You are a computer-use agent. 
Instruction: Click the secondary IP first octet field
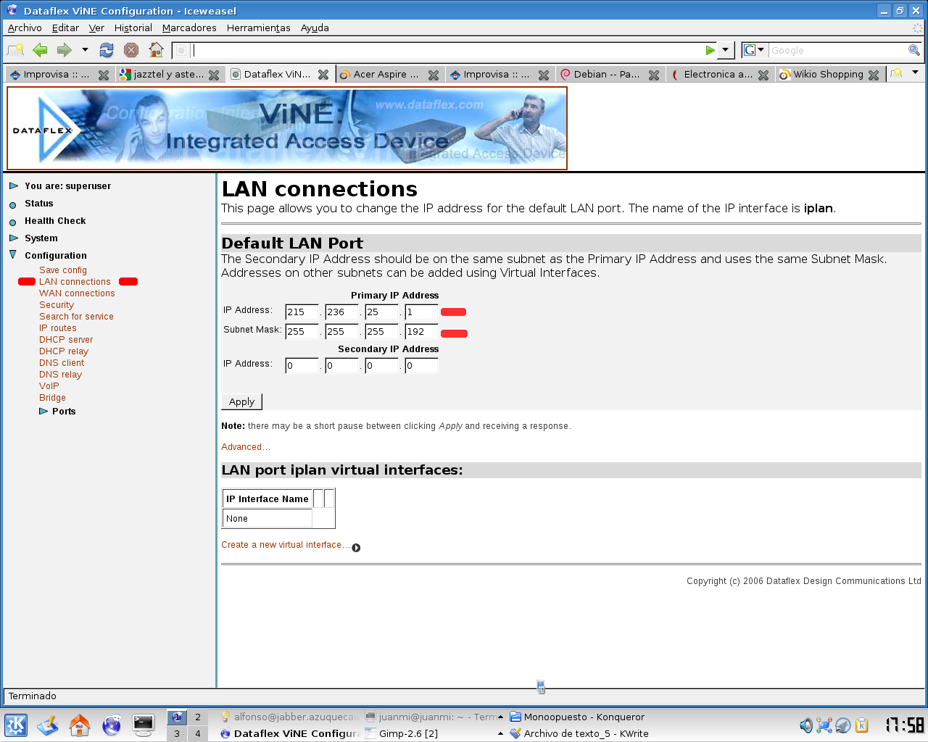click(x=302, y=366)
